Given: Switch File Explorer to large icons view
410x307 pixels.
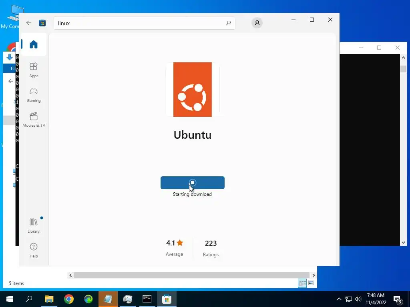Looking at the screenshot, I should pos(311,283).
